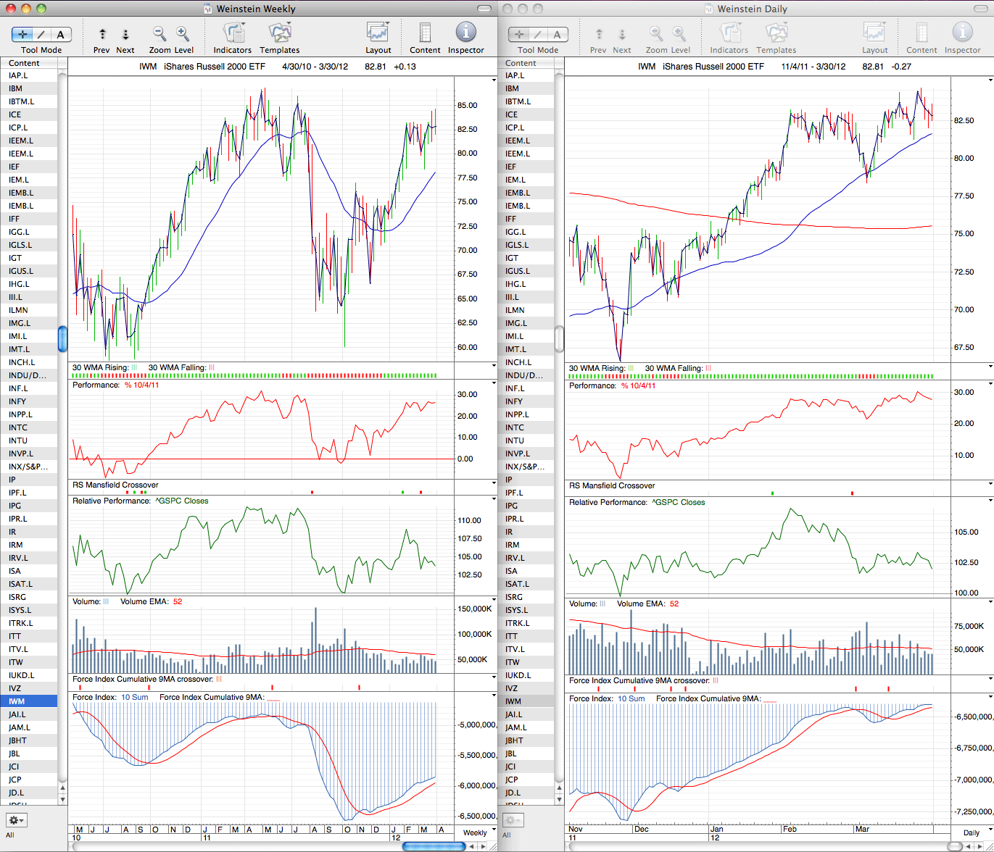Screen dimensions: 994x852
Task: Zoom out magnifier in Weinstein Weekly toolbar
Action: pos(160,33)
